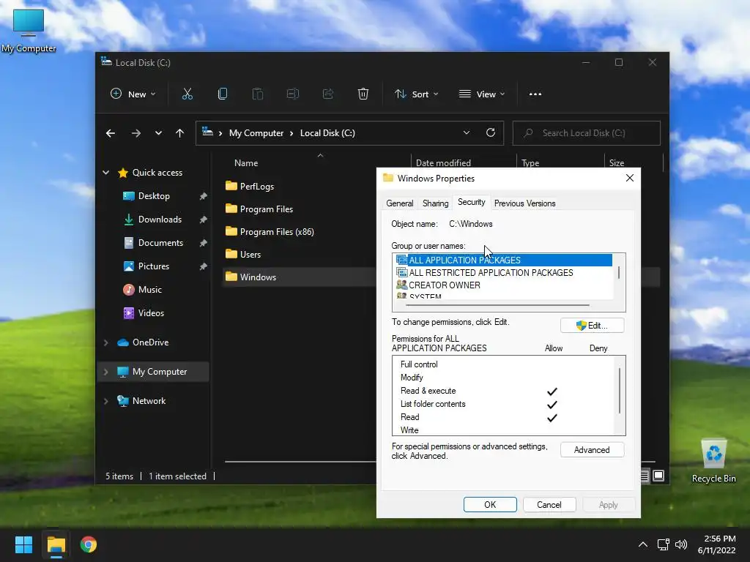The height and width of the screenshot is (562, 750).
Task: Unpin Downloads from Quick access
Action: coord(204,220)
